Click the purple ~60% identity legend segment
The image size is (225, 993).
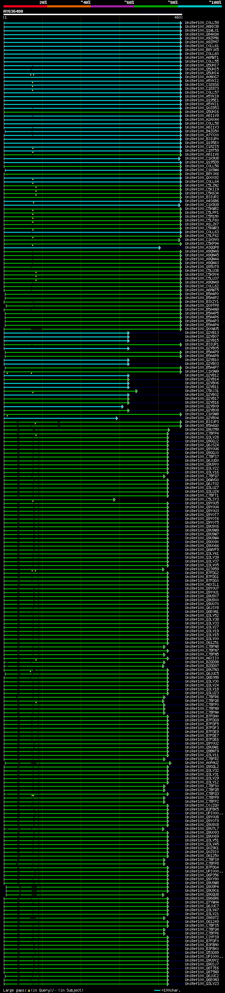tap(113, 6)
